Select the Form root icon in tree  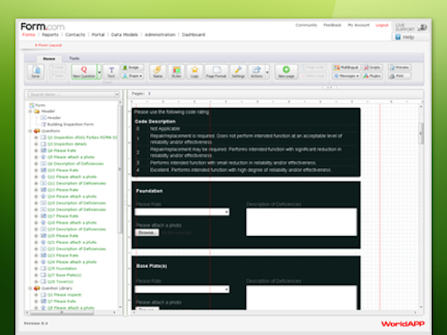coord(31,105)
